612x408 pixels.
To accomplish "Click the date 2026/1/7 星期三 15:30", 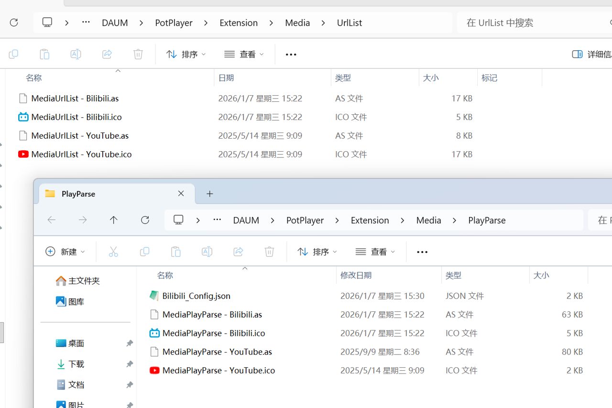I will [x=382, y=296].
